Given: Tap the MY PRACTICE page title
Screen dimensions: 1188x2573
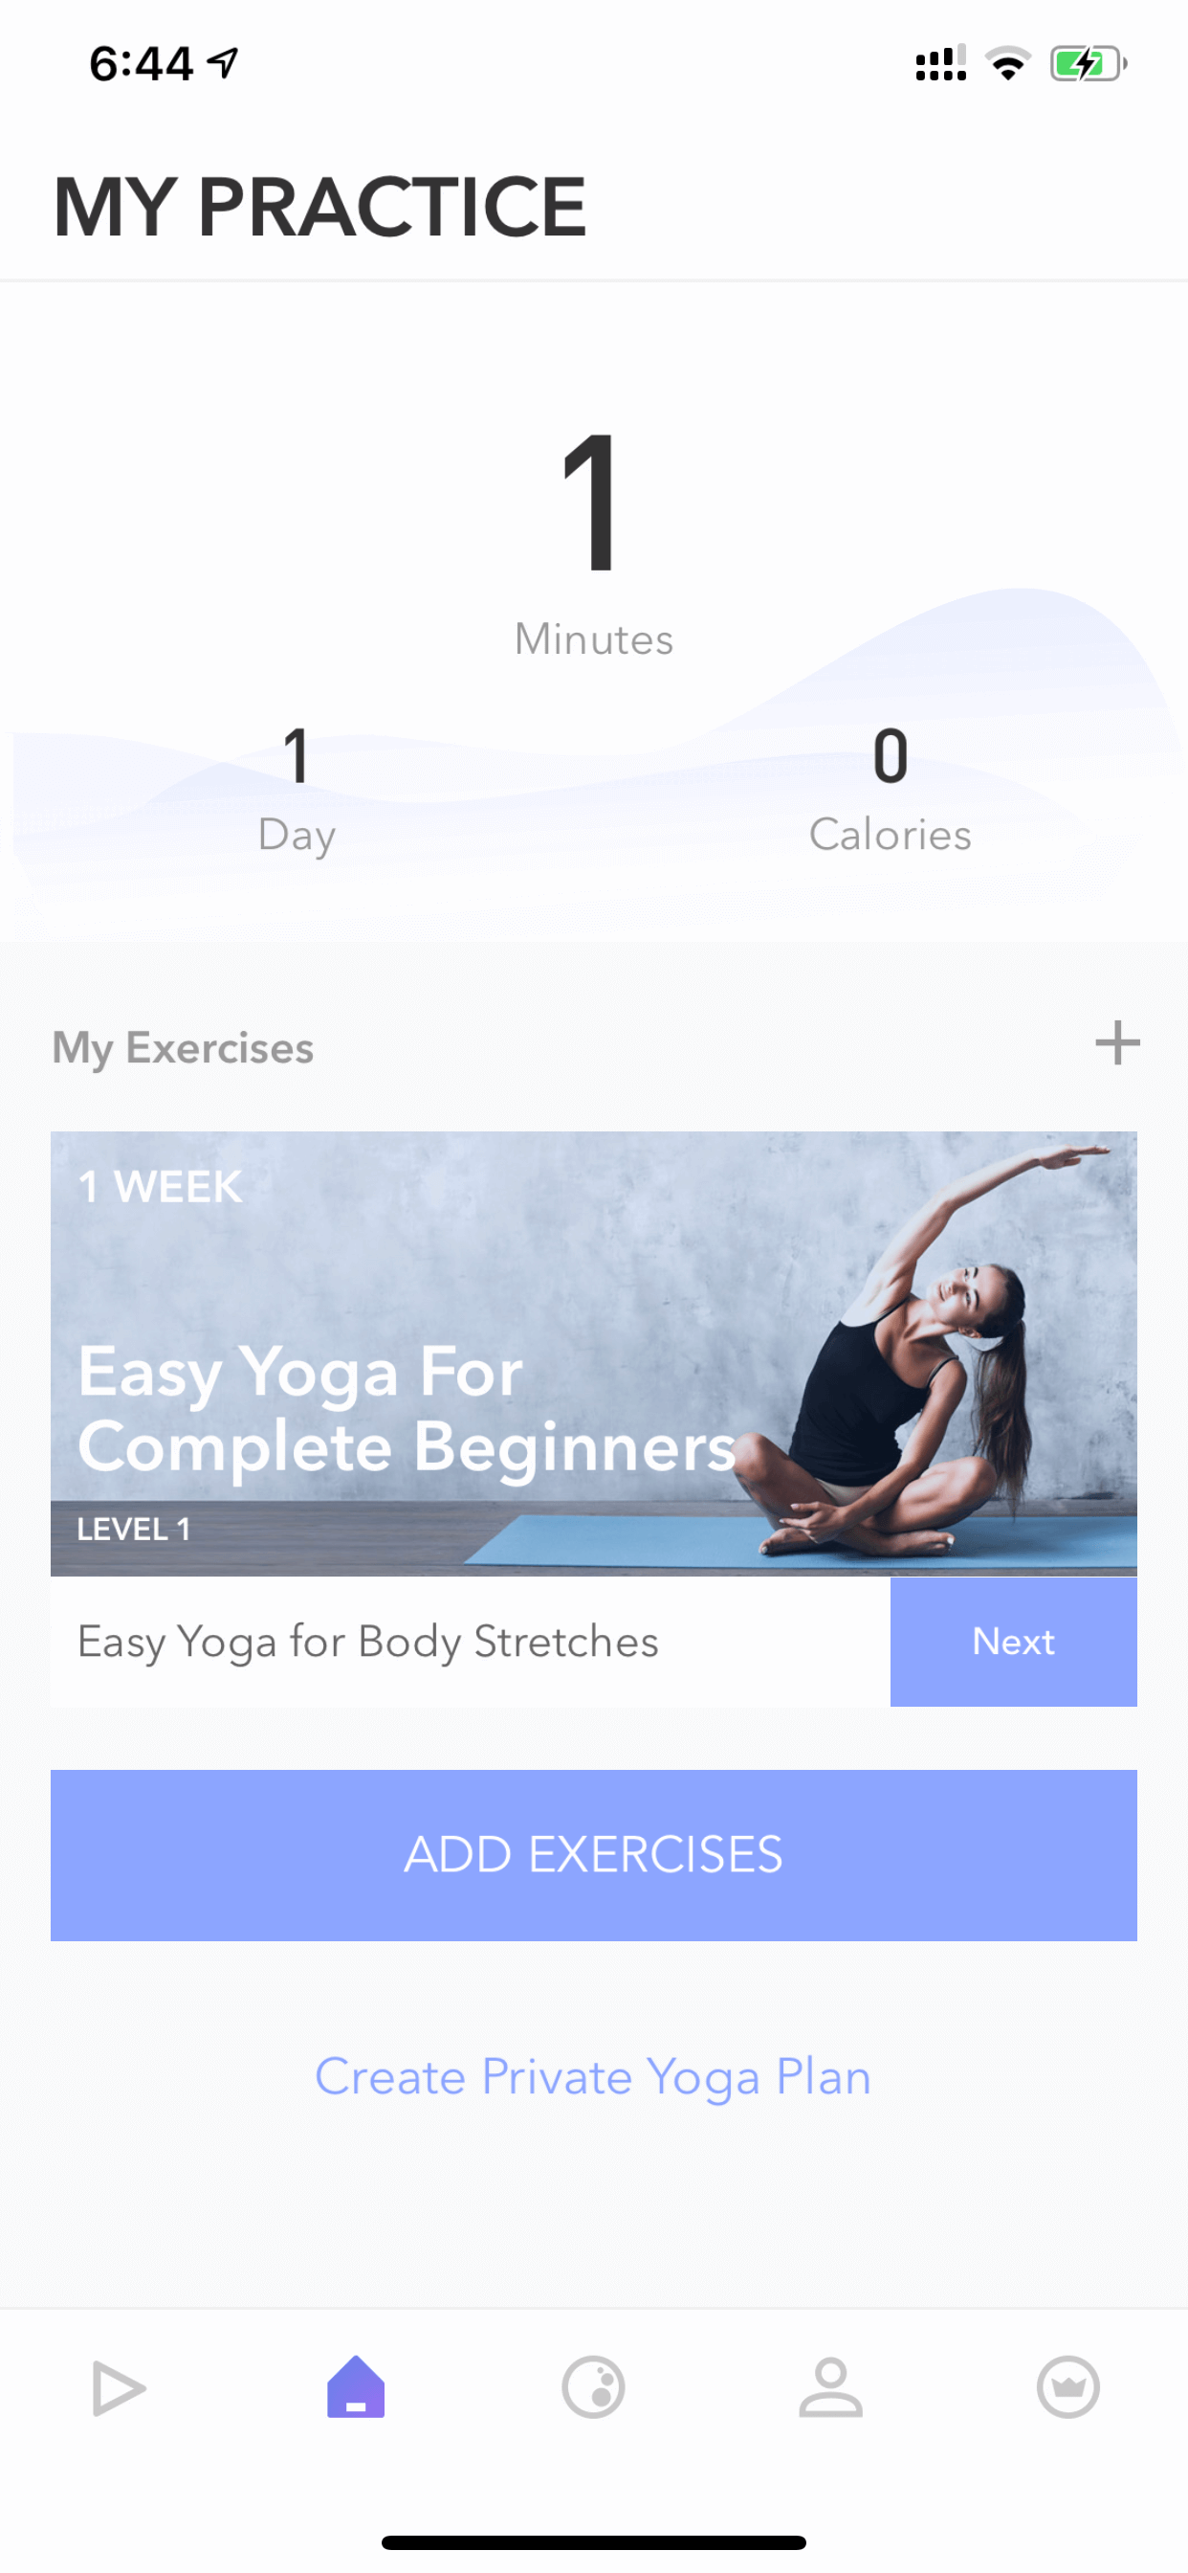Looking at the screenshot, I should pos(319,207).
